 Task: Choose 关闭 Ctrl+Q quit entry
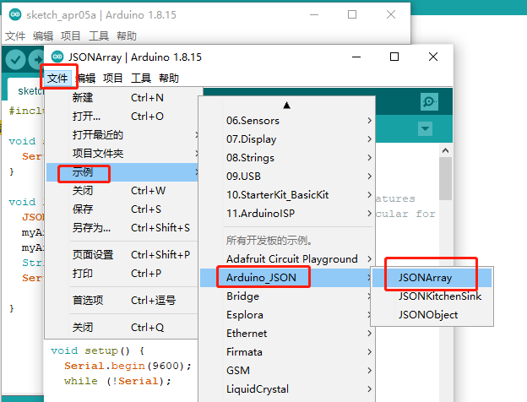[122, 328]
